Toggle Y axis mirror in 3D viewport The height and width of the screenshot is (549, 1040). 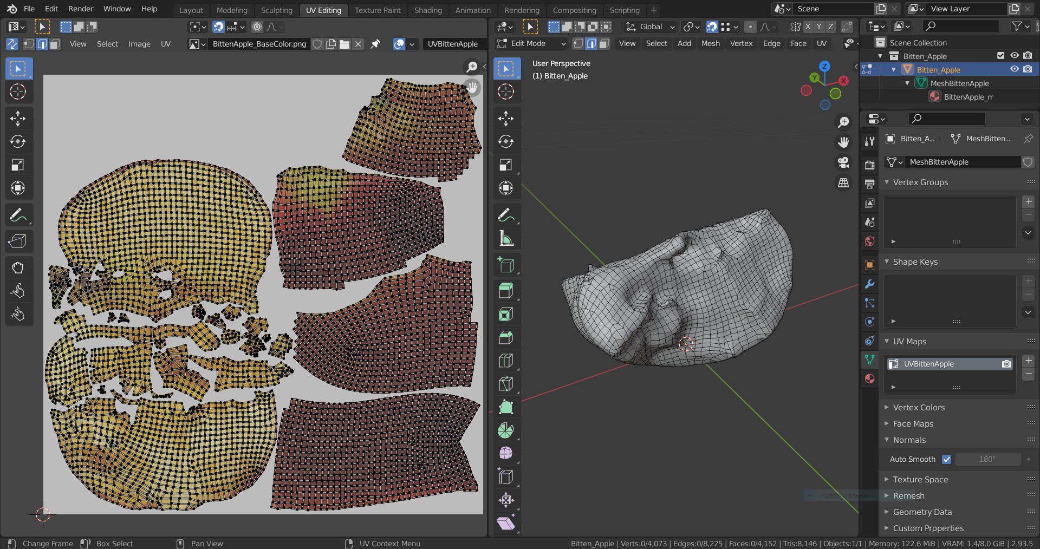[x=819, y=27]
